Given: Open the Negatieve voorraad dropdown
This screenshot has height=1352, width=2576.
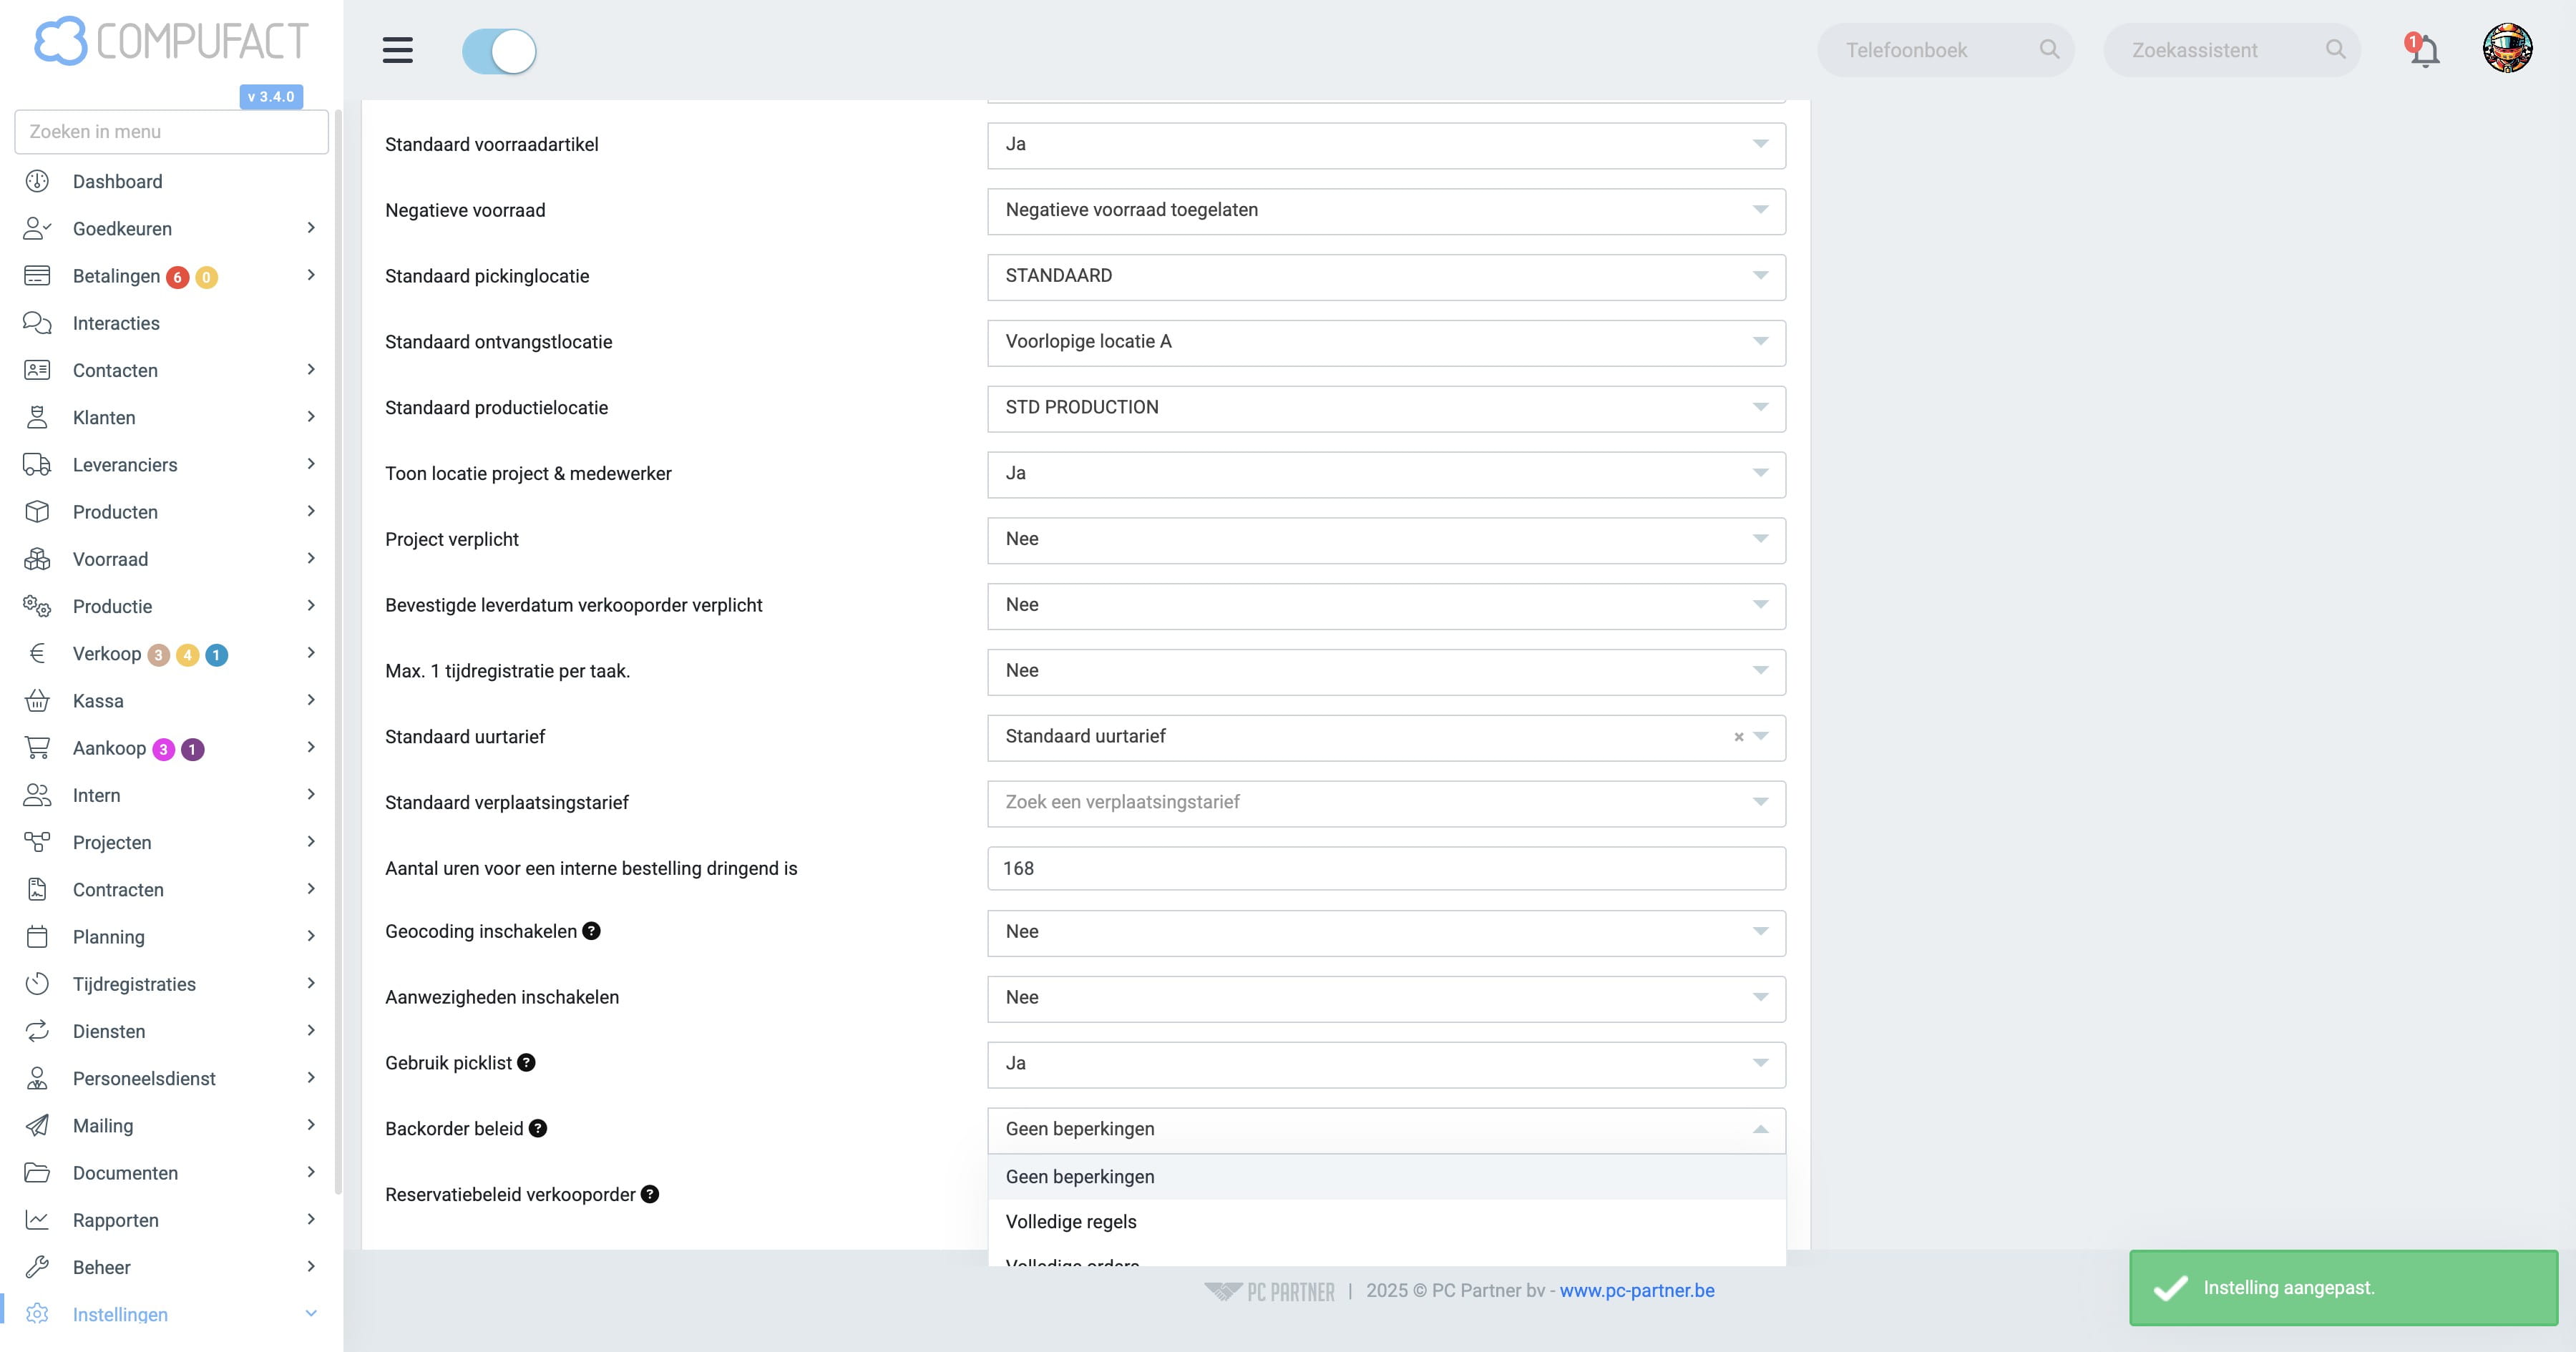Looking at the screenshot, I should tap(1386, 211).
